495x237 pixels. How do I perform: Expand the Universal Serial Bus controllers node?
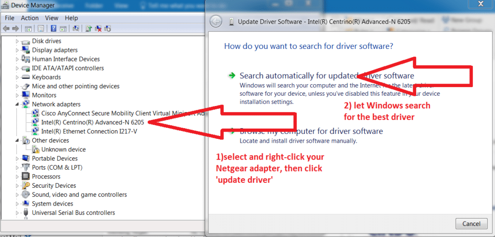(x=17, y=213)
